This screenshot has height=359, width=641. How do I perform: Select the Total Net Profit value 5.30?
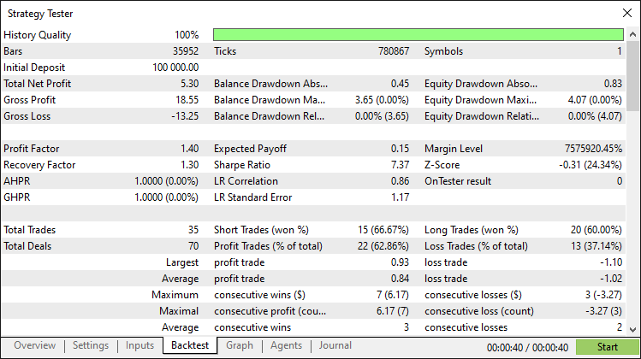189,84
